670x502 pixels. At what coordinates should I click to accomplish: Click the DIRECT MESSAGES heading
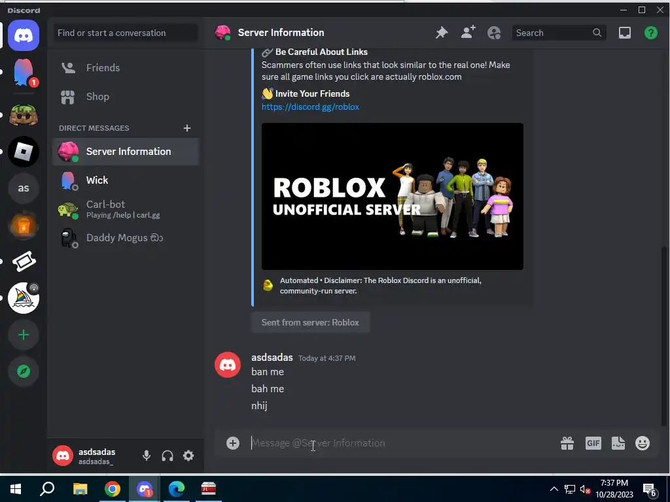[x=94, y=128]
